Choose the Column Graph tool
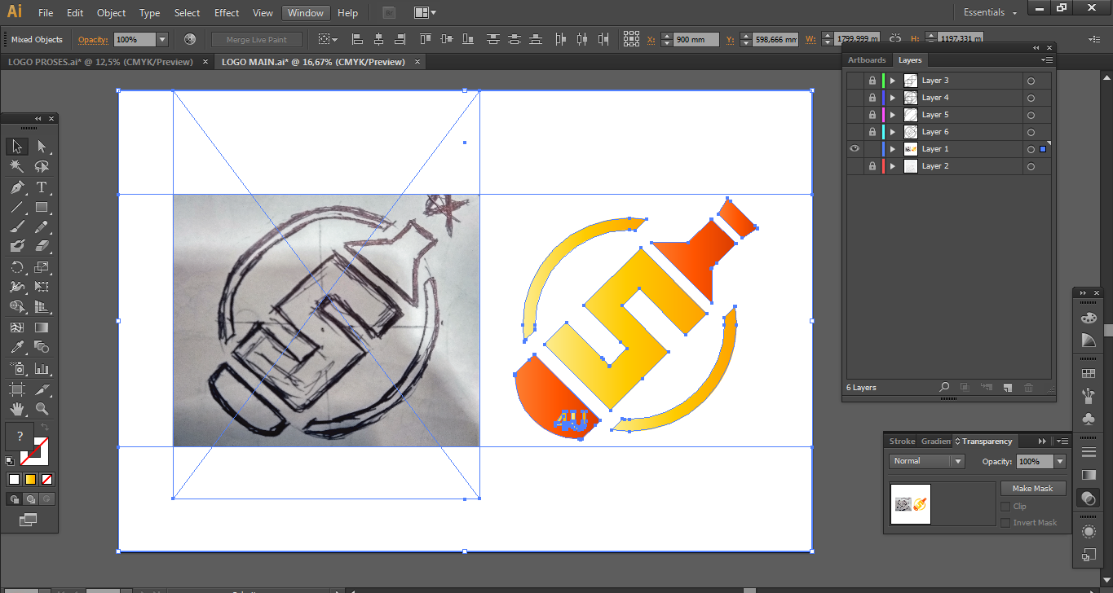The height and width of the screenshot is (593, 1113). 42,368
